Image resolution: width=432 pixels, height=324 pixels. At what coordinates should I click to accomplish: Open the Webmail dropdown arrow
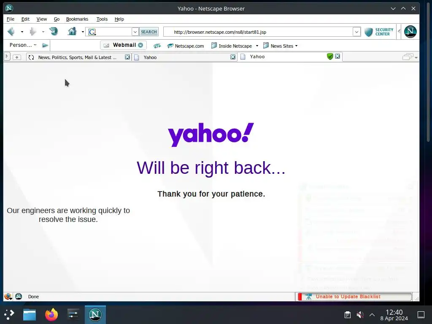click(140, 45)
